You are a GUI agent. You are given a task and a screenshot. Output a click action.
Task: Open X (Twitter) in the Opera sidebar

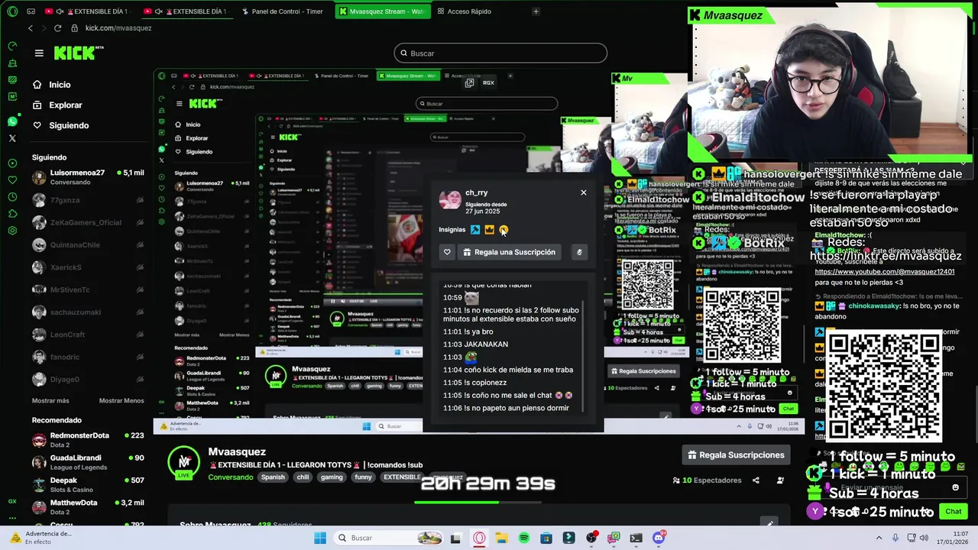tap(12, 138)
